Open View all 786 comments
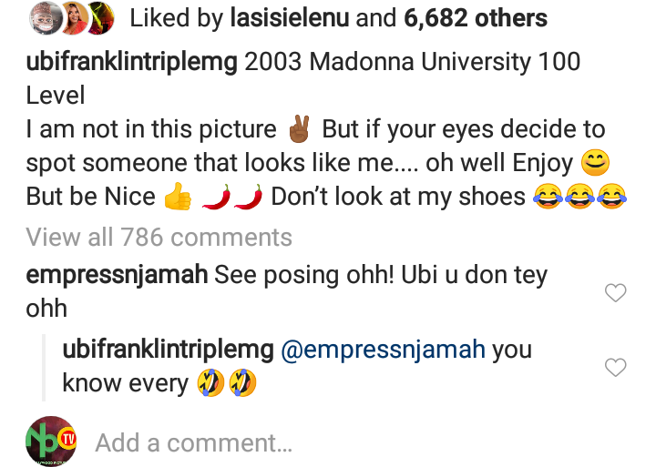The image size is (656, 467). click(x=159, y=238)
